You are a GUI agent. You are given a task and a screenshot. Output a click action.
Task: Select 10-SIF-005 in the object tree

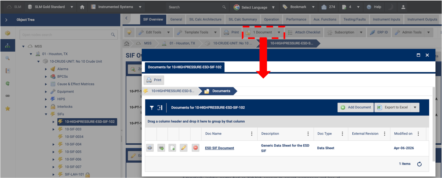pyautogui.click(x=73, y=152)
